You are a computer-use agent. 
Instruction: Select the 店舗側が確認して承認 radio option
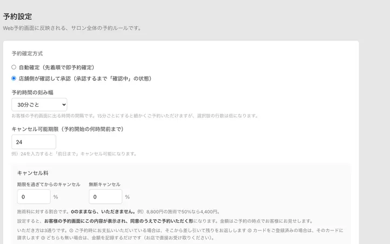[14, 79]
